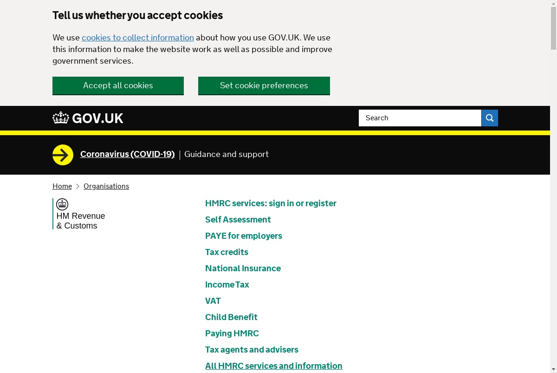This screenshot has height=373, width=557.
Task: Open the cookies to collect information link
Action: 138,38
